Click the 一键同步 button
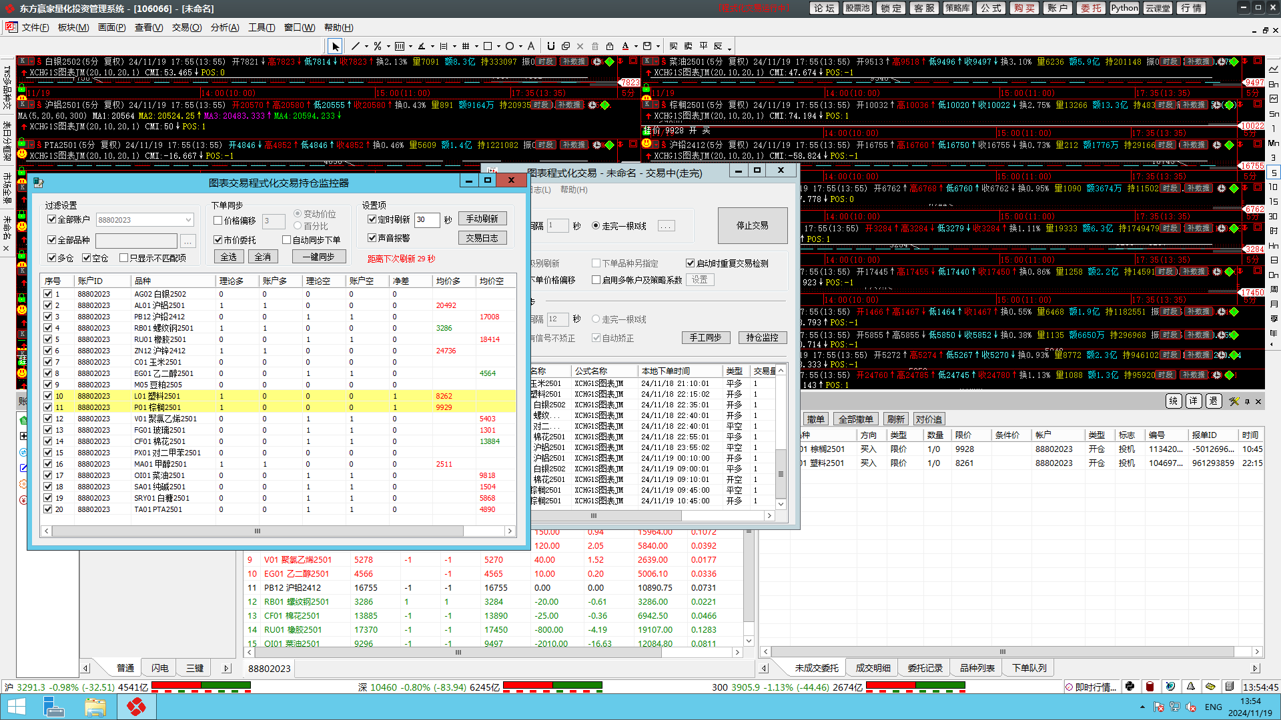Screen dimensions: 1281x720 319,257
